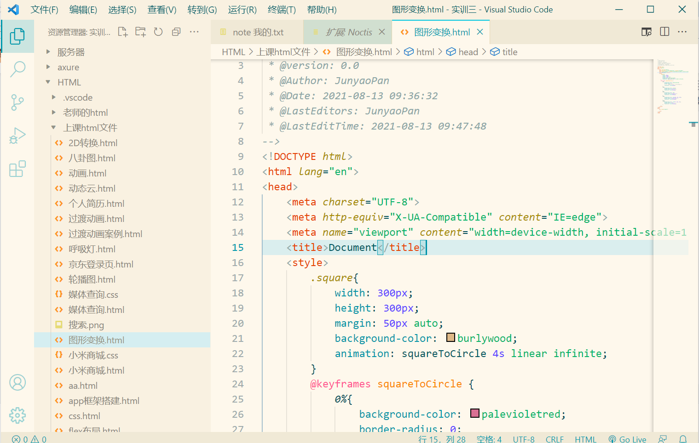The height and width of the screenshot is (443, 699).
Task: Open editor more actions ellipsis
Action: (682, 32)
